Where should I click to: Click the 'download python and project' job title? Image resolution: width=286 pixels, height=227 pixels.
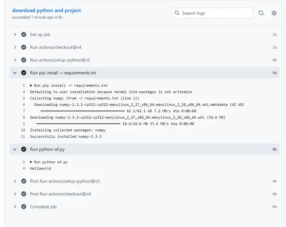[x=47, y=10]
